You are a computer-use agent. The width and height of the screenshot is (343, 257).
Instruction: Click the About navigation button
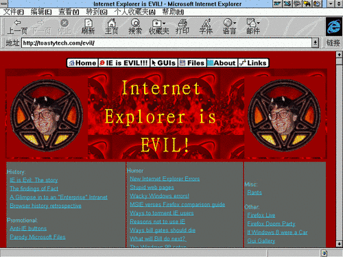click(x=222, y=63)
